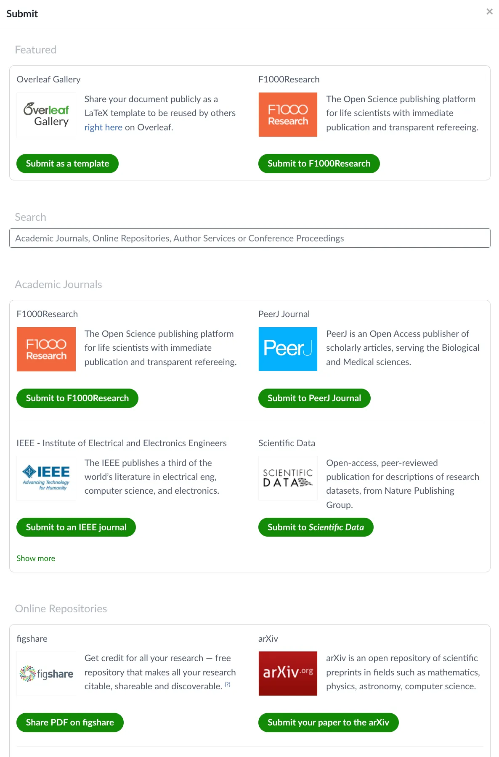Close the Submit dialog
The height and width of the screenshot is (757, 499).
click(x=489, y=12)
